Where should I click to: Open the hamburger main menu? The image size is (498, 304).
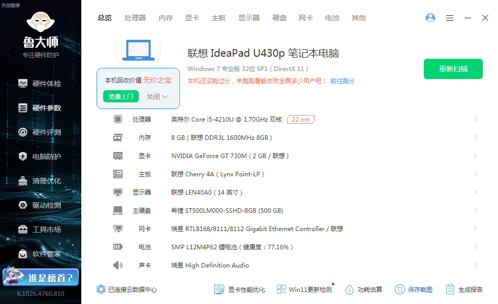(x=449, y=18)
